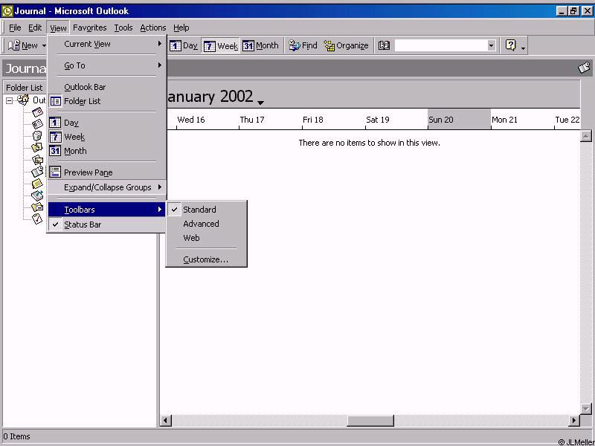The width and height of the screenshot is (595, 446).
Task: Switch to Month view in toolbar
Action: coord(261,45)
